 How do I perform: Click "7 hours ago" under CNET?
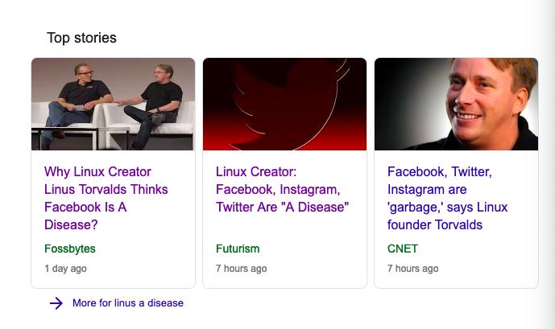pyautogui.click(x=412, y=269)
